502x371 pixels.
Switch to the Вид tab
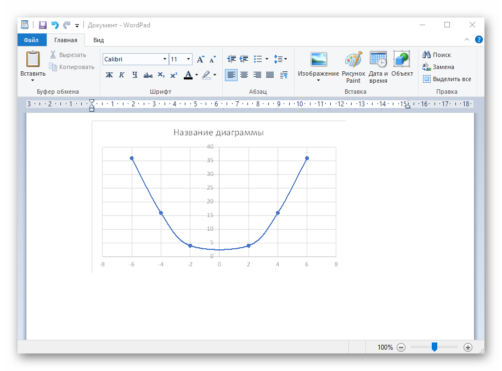click(x=98, y=40)
